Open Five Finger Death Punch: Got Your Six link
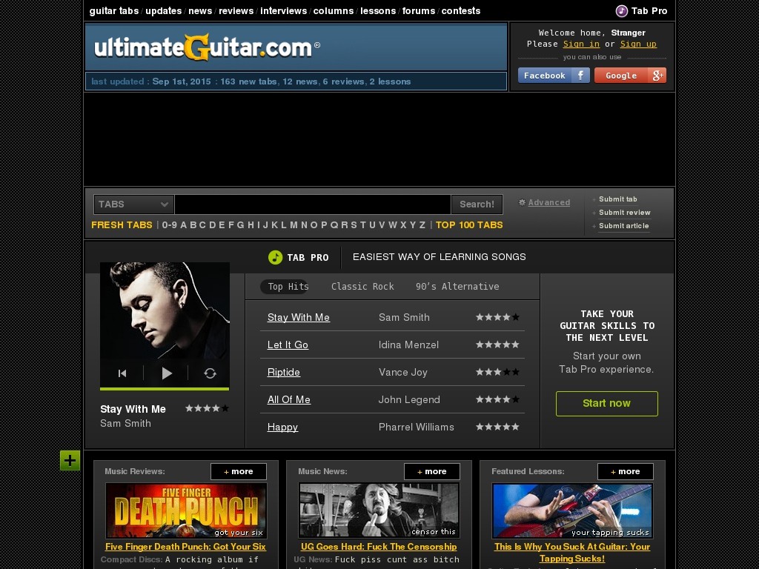Image resolution: width=759 pixels, height=569 pixels. 185,547
